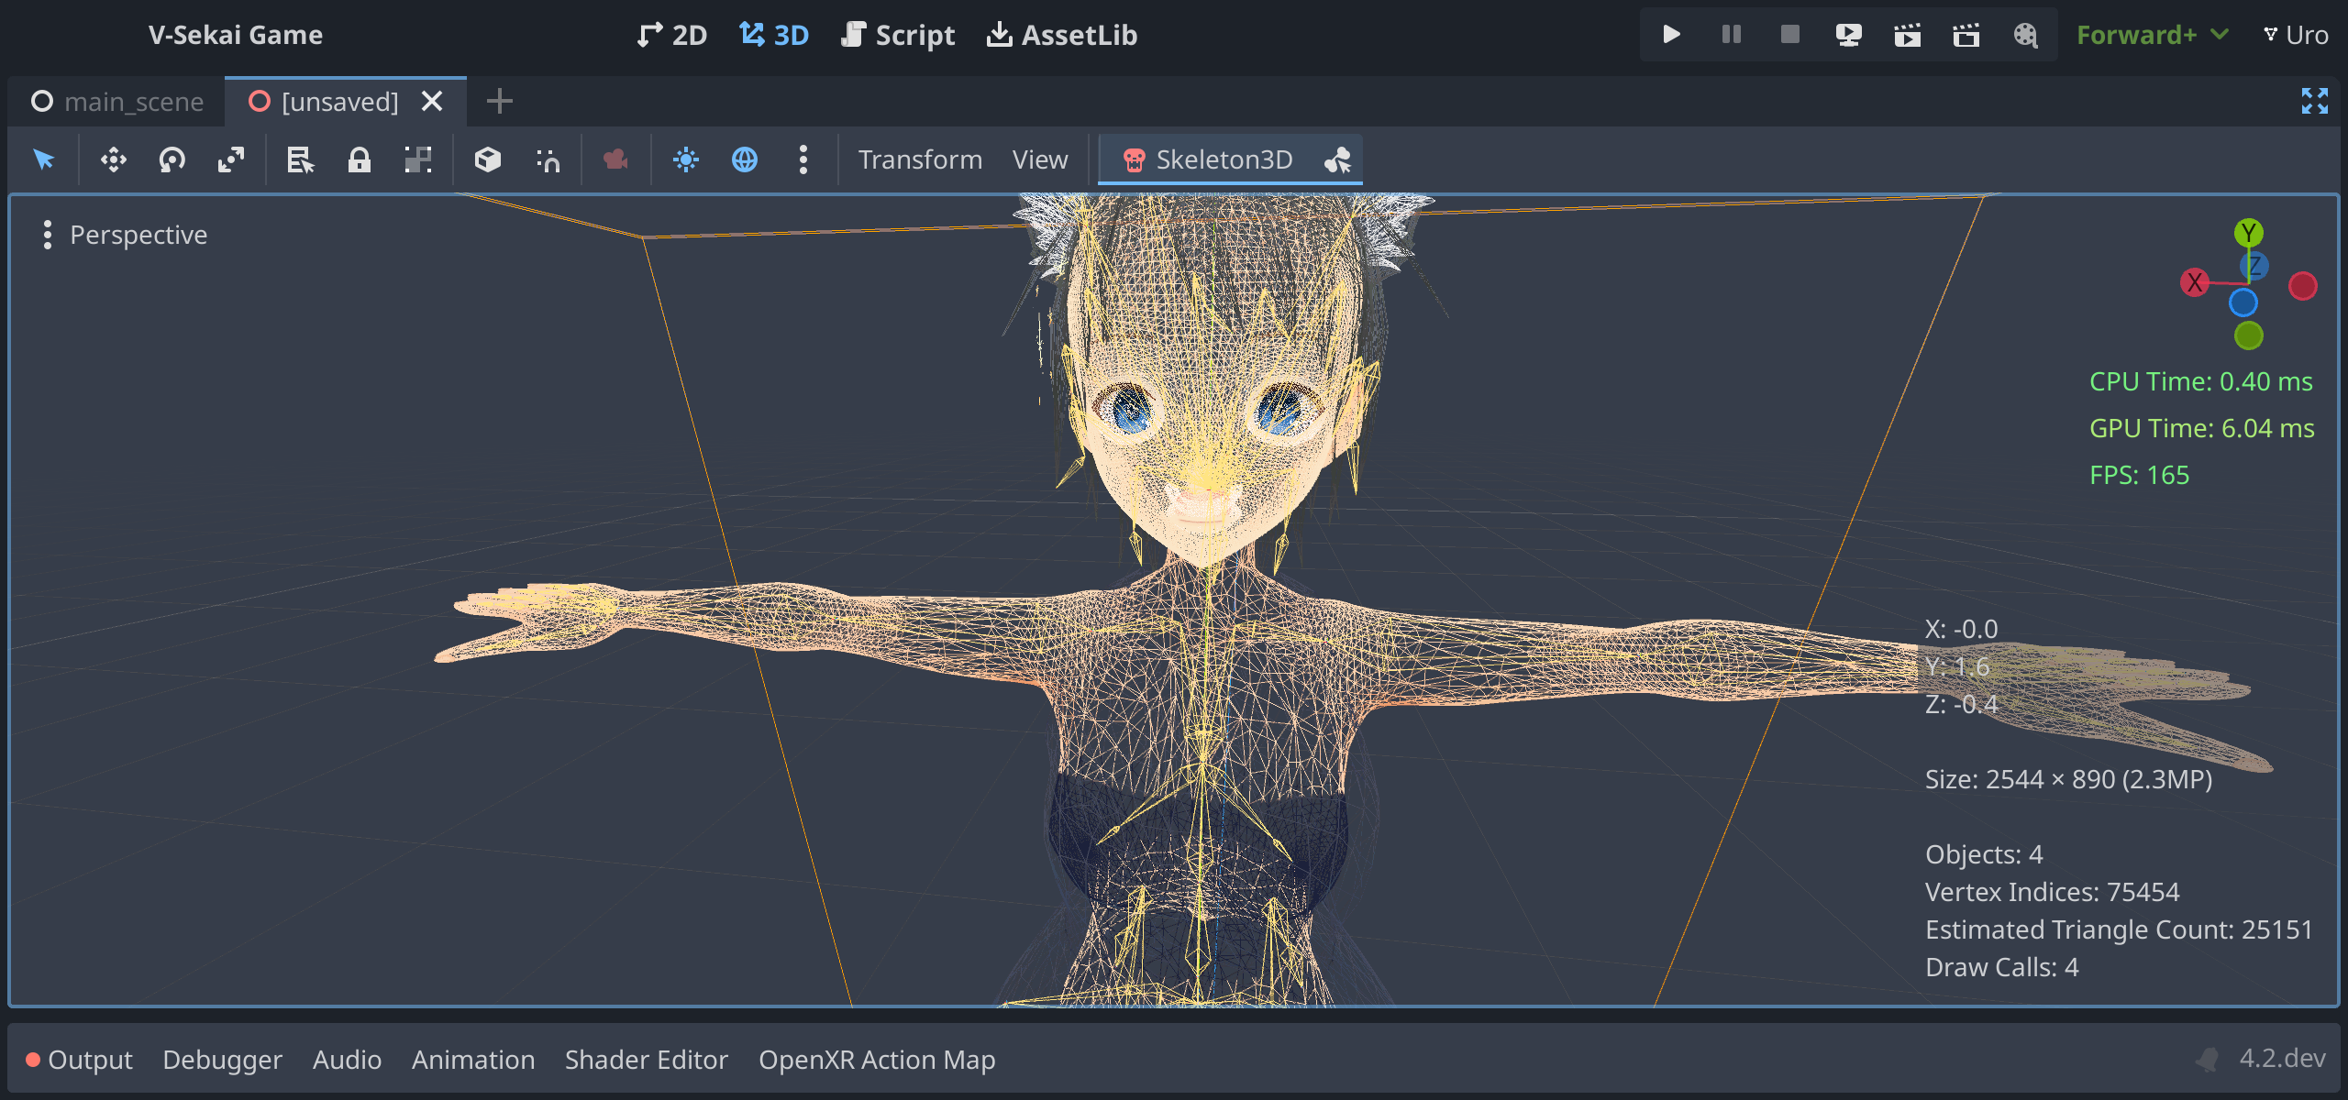Open the Perspective view menu

coord(138,235)
